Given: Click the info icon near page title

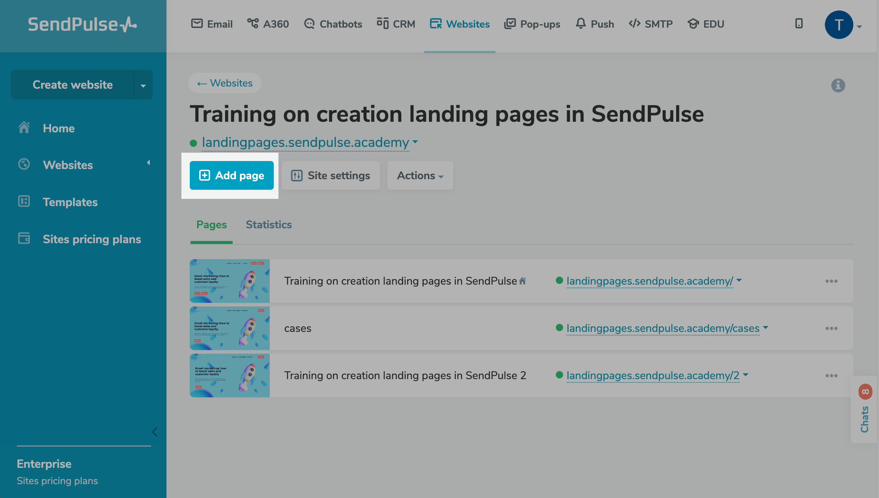Looking at the screenshot, I should [x=838, y=85].
